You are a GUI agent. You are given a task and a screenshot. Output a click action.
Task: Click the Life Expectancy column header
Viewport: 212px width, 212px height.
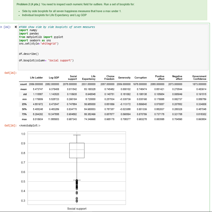[89, 77]
